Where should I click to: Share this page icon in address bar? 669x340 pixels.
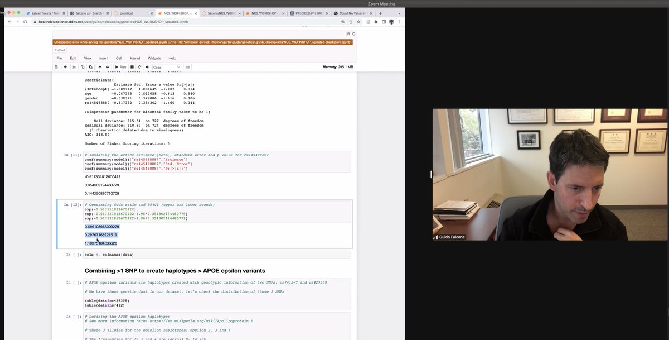coord(351,22)
